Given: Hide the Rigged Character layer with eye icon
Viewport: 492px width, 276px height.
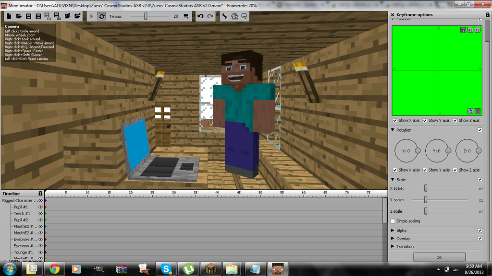Looking at the screenshot, I should pyautogui.click(x=40, y=201).
